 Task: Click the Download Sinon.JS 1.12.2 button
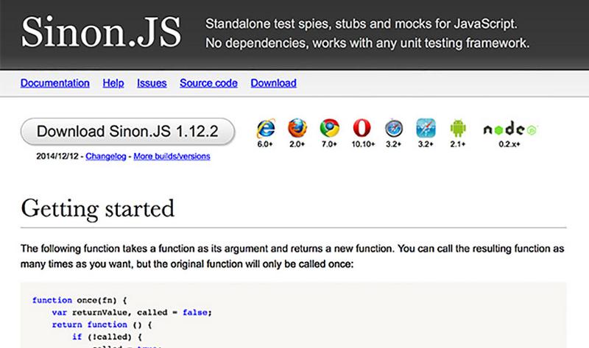[127, 132]
